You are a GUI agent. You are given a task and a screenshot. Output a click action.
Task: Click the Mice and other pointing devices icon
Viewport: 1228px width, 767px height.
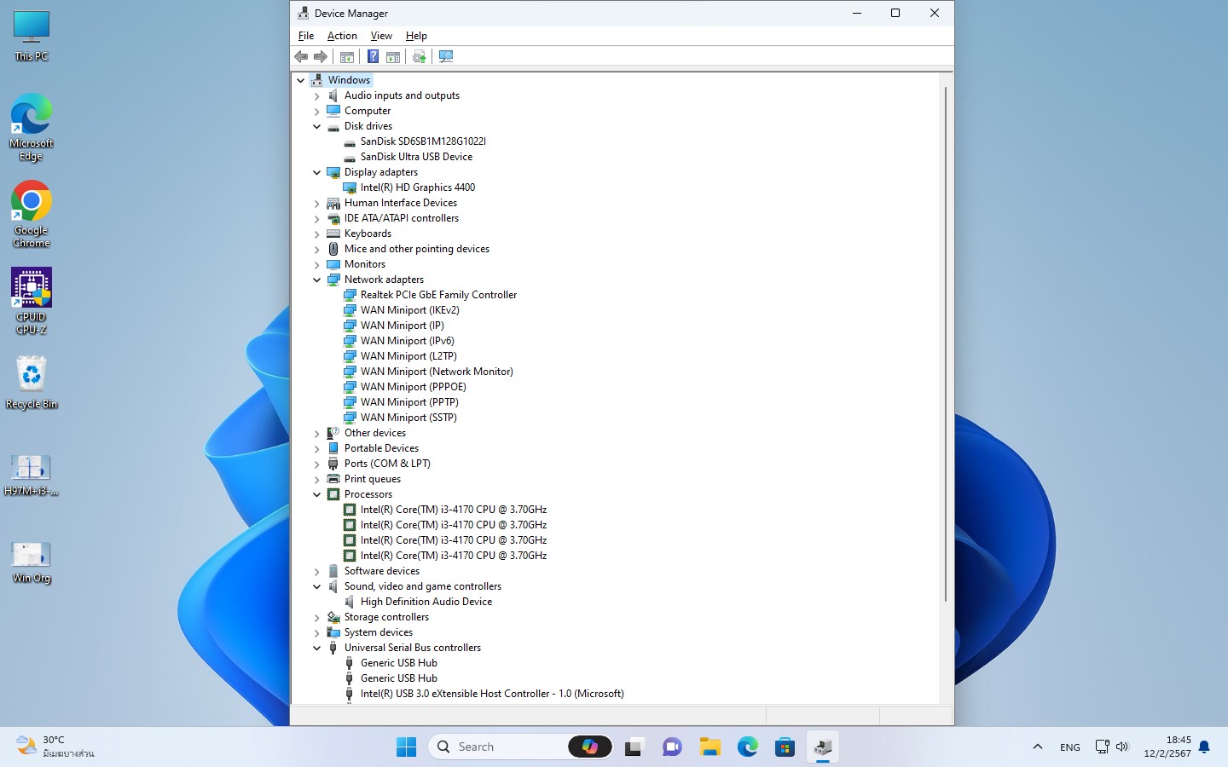333,249
